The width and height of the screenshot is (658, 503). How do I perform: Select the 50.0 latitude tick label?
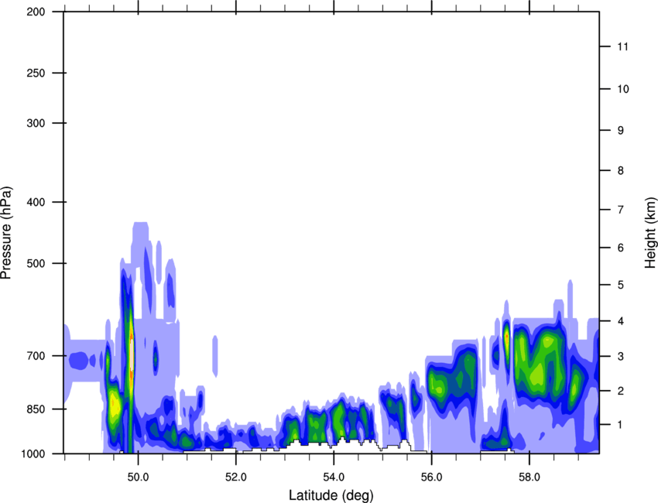pos(138,474)
